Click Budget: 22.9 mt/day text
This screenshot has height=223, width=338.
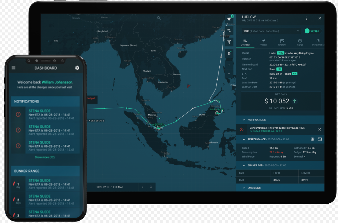pyautogui.click(x=305, y=152)
